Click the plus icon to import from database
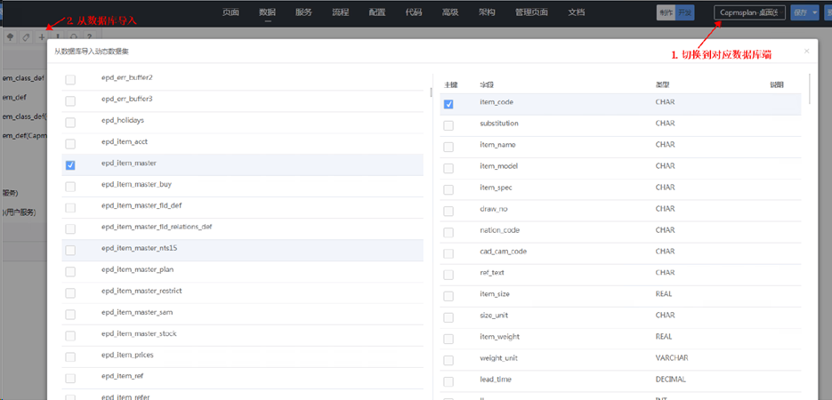Viewport: 832px width, 400px height. point(41,37)
